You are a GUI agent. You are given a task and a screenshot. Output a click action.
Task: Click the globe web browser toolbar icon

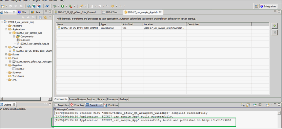coord(29,6)
